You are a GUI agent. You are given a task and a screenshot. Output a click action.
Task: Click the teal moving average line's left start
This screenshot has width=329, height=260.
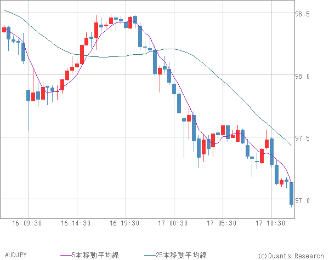(5, 10)
